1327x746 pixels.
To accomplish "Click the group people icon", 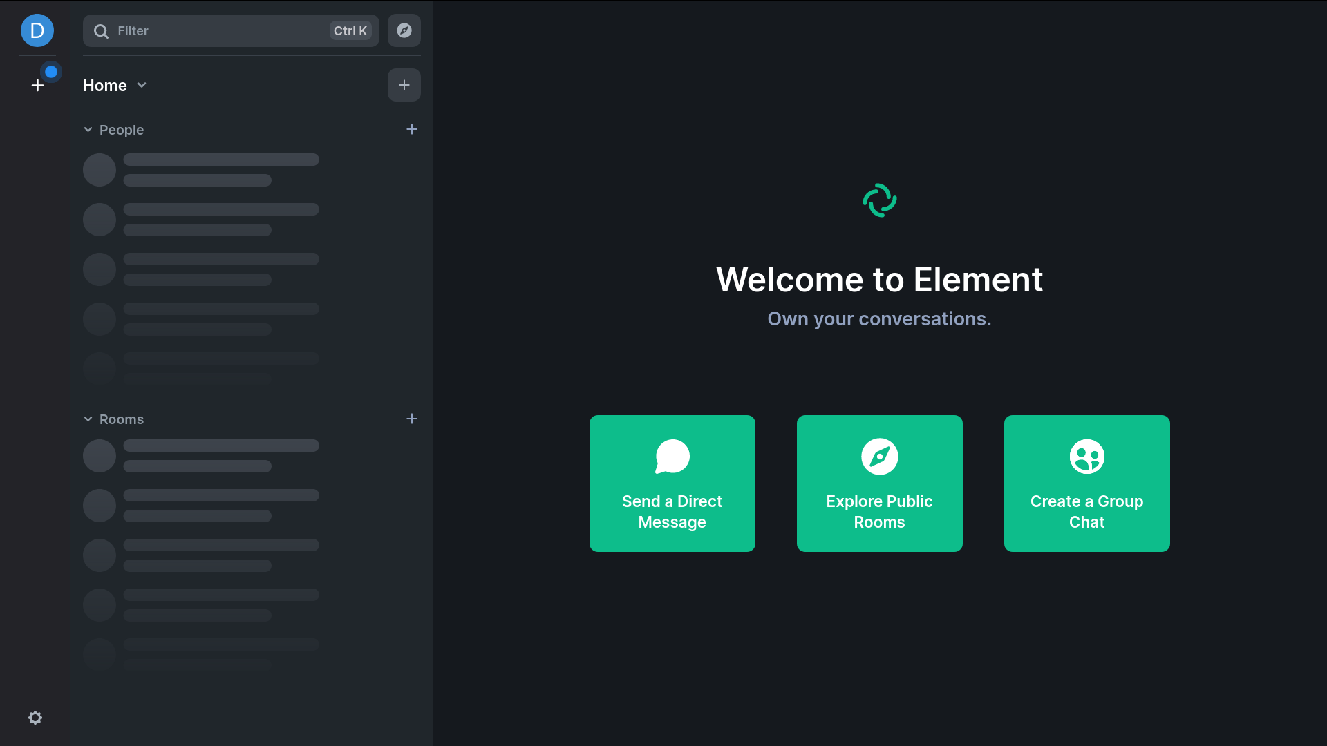I will point(1086,457).
